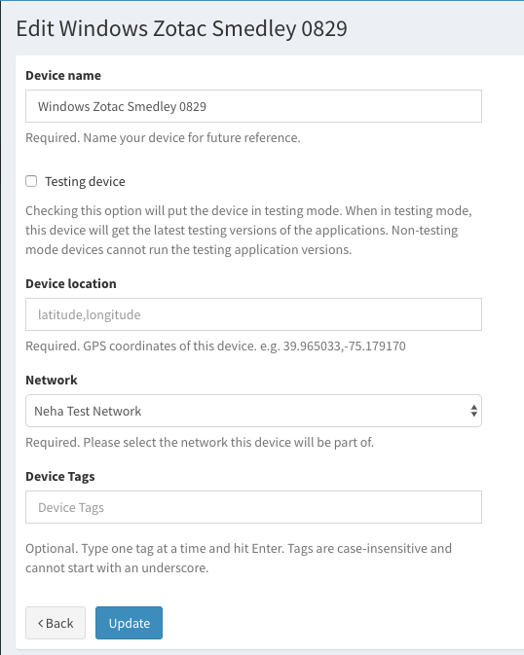Click the latitude,longitude location field
This screenshot has width=524, height=655.
point(253,314)
